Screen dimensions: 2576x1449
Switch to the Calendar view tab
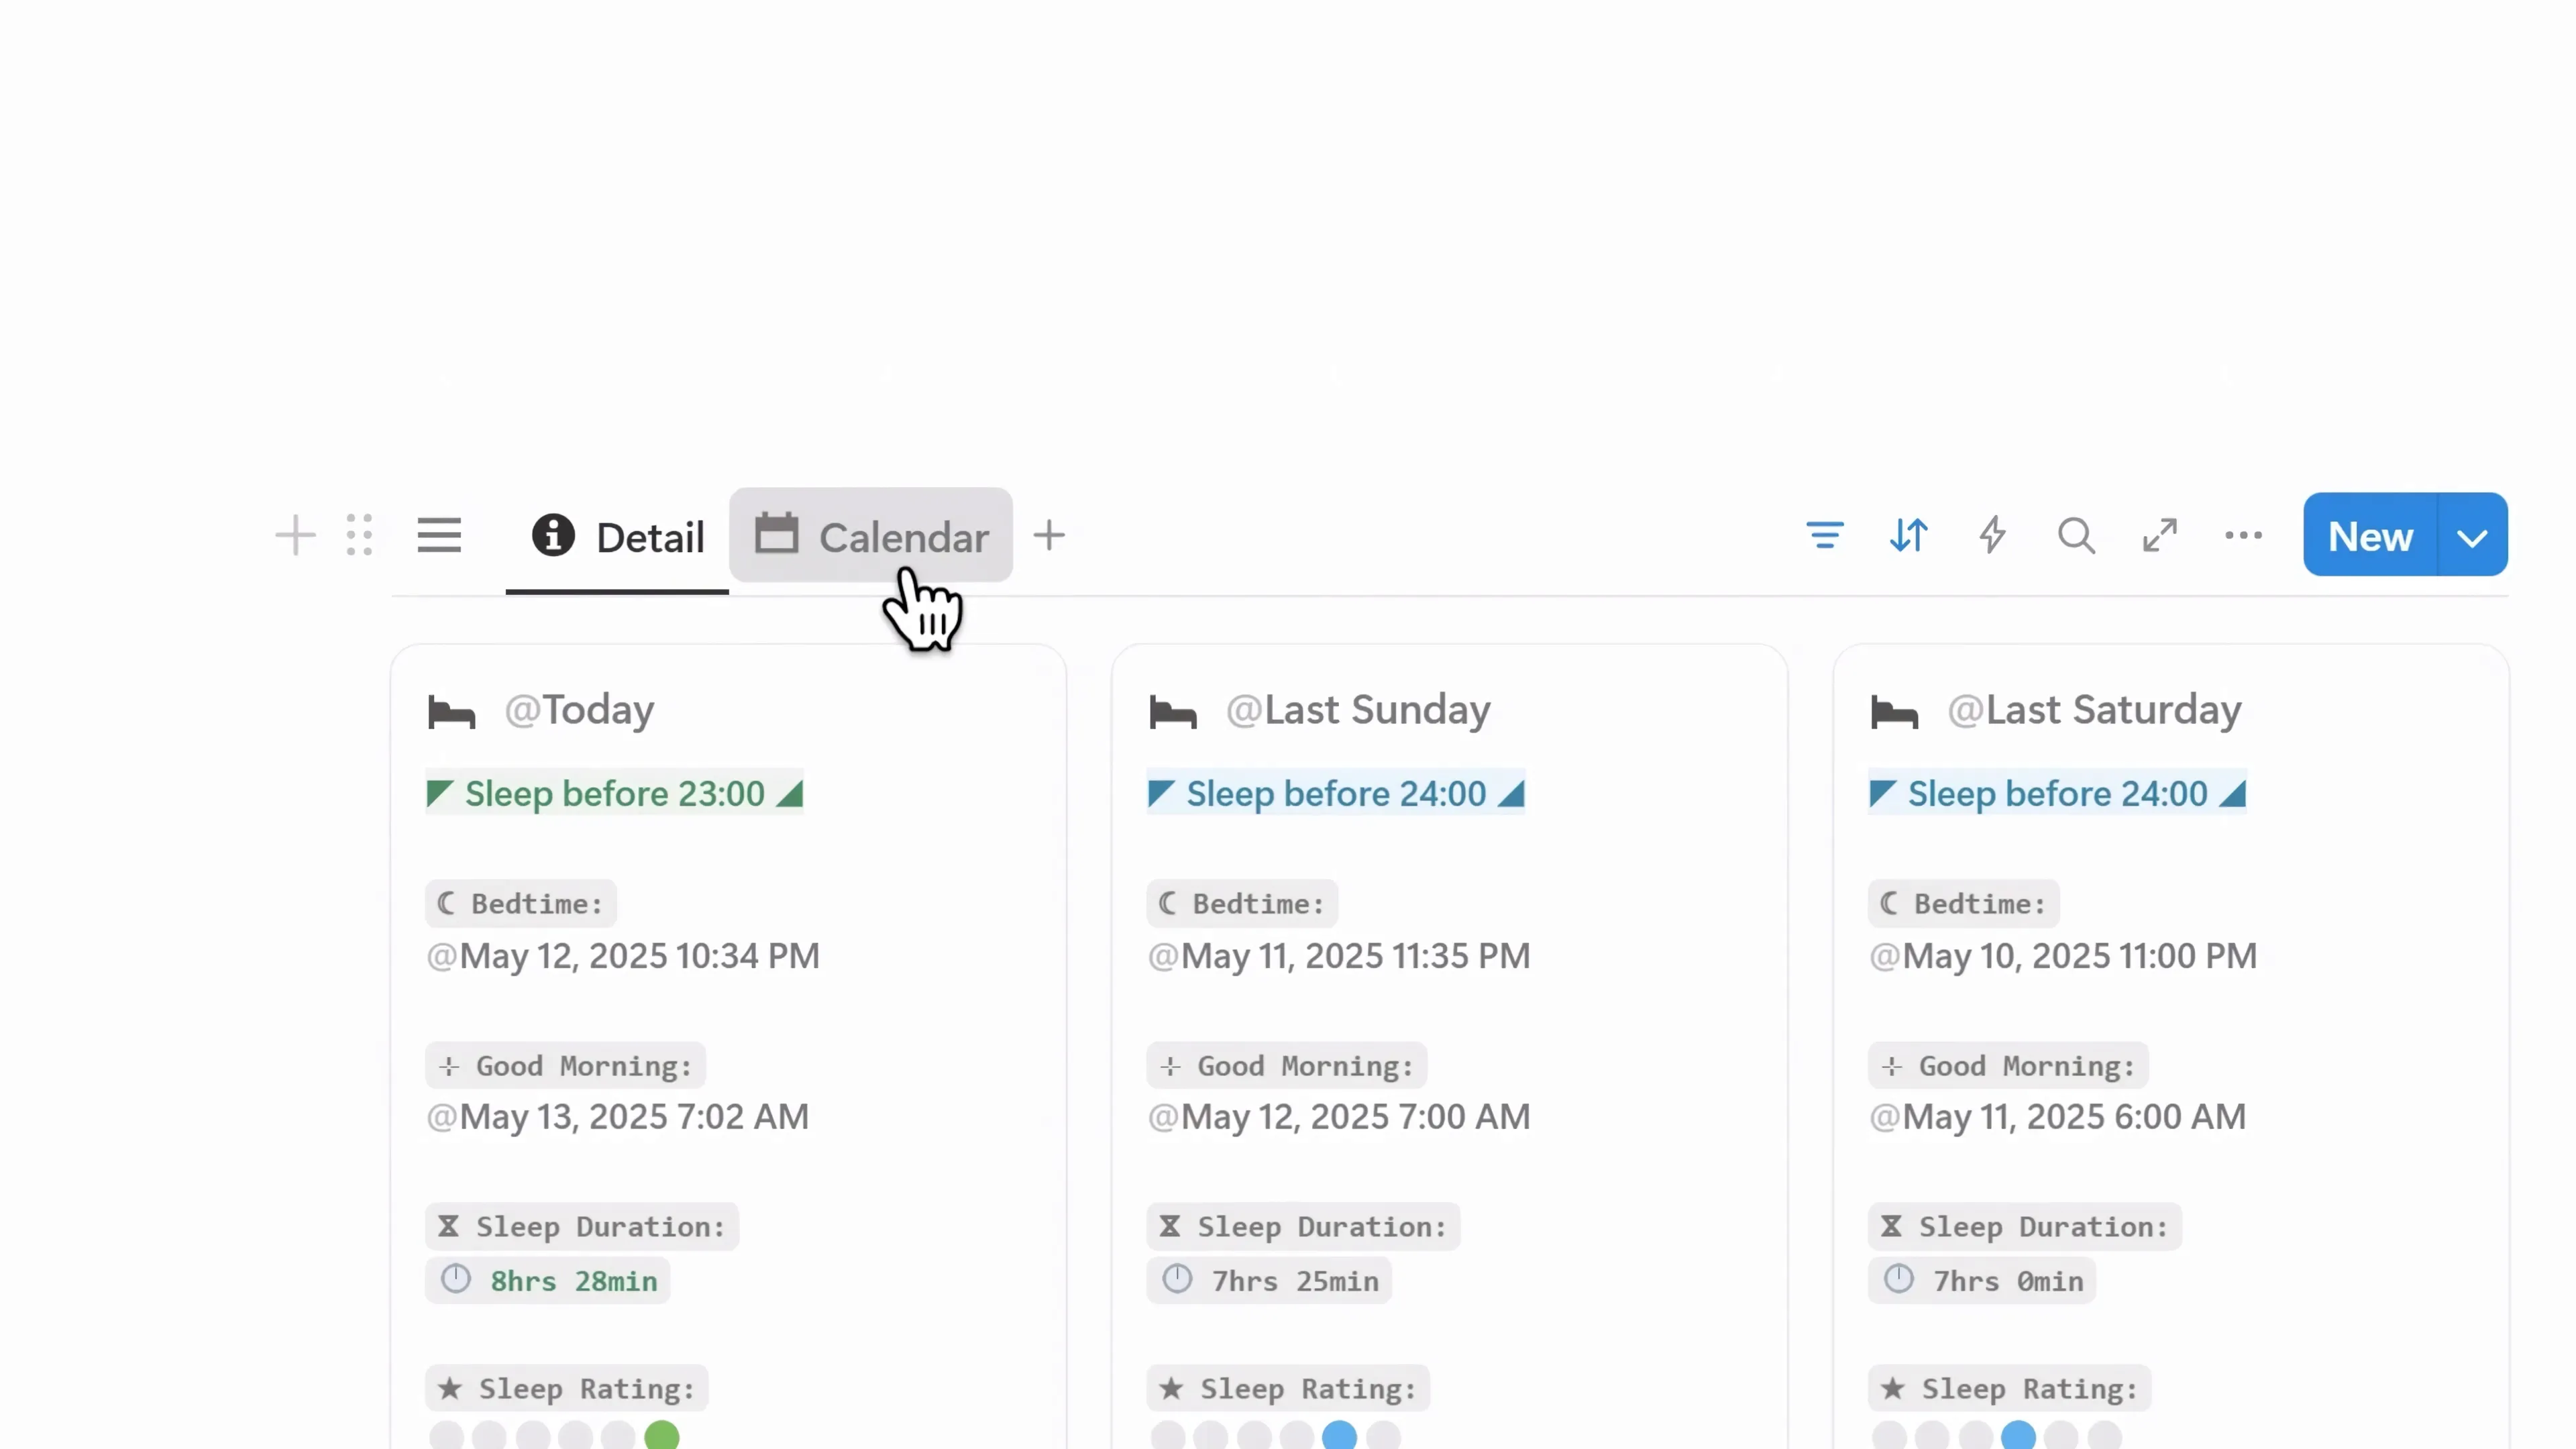pos(871,535)
